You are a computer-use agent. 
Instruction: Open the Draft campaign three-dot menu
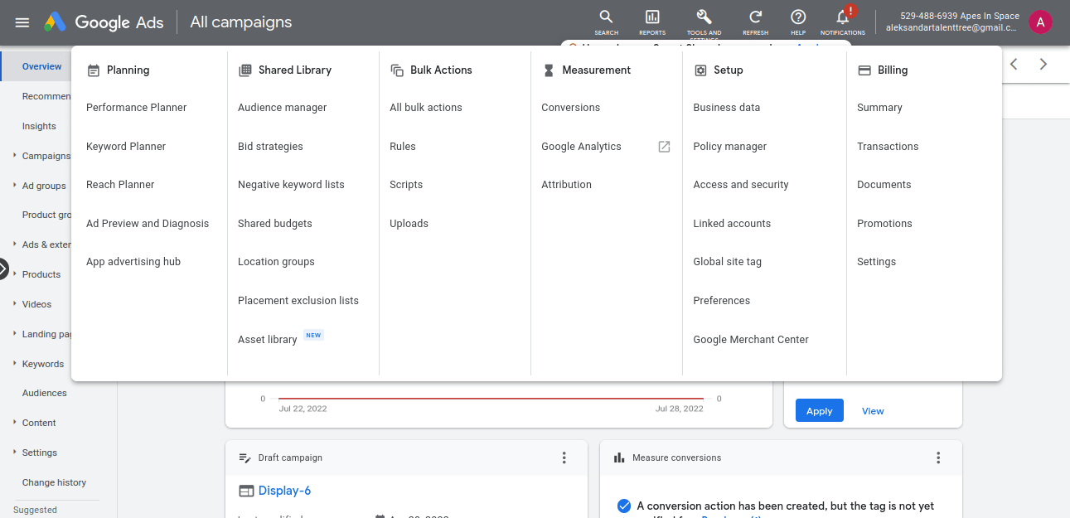tap(564, 457)
